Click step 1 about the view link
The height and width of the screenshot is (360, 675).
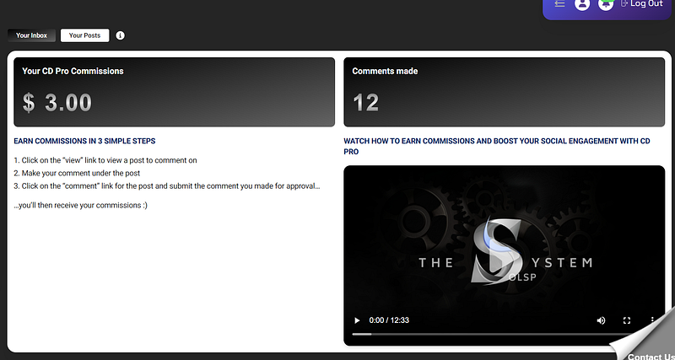[x=105, y=160]
